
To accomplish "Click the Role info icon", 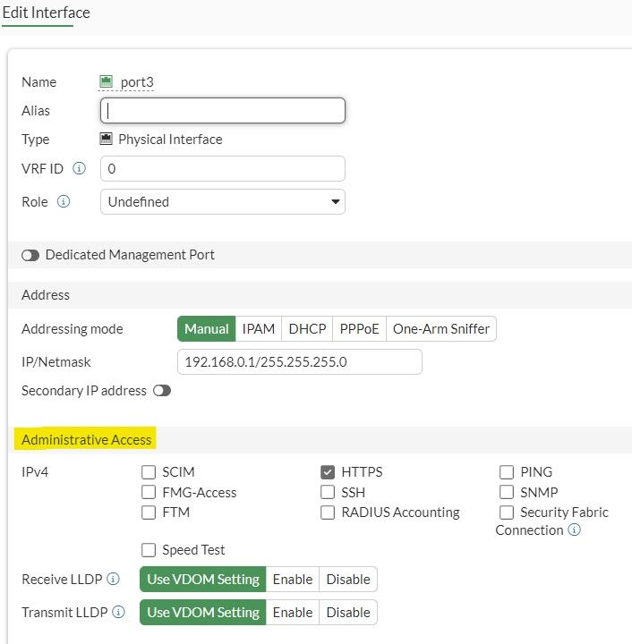I will (x=64, y=201).
